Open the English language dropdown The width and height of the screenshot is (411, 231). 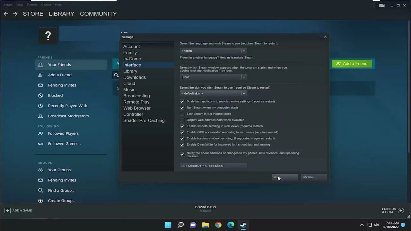(213, 51)
